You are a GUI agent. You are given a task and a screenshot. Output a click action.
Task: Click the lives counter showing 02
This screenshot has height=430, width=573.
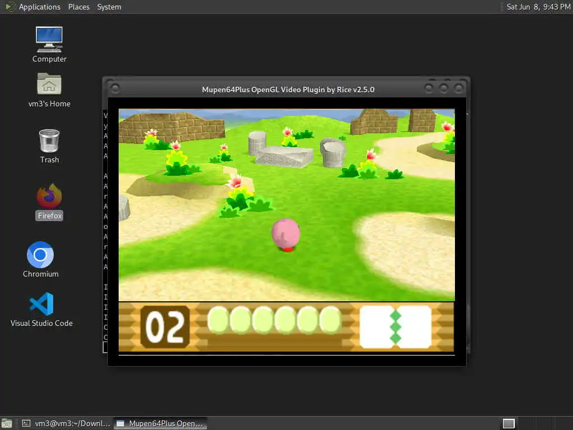point(165,327)
